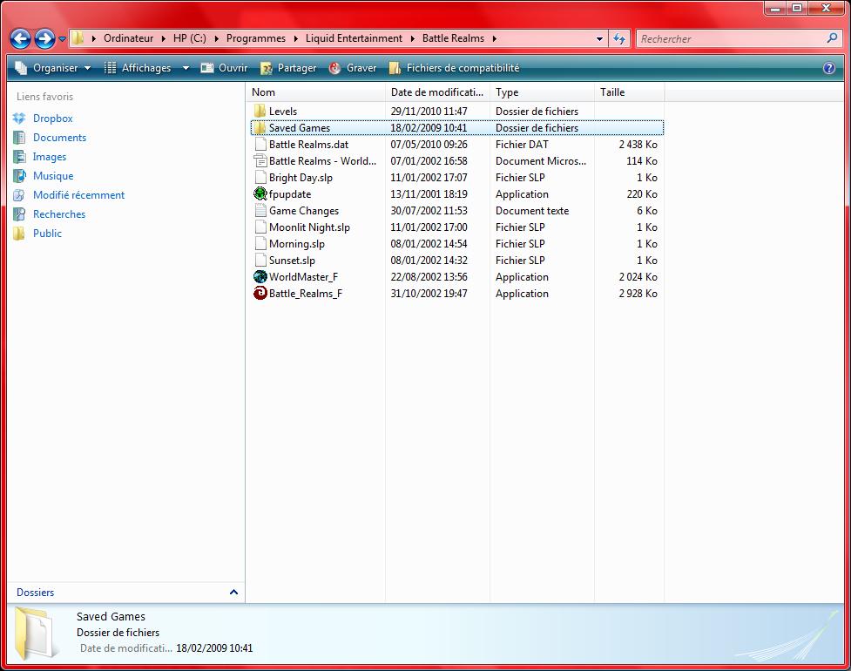Navigate to Programmes breadcrumb

click(x=255, y=38)
